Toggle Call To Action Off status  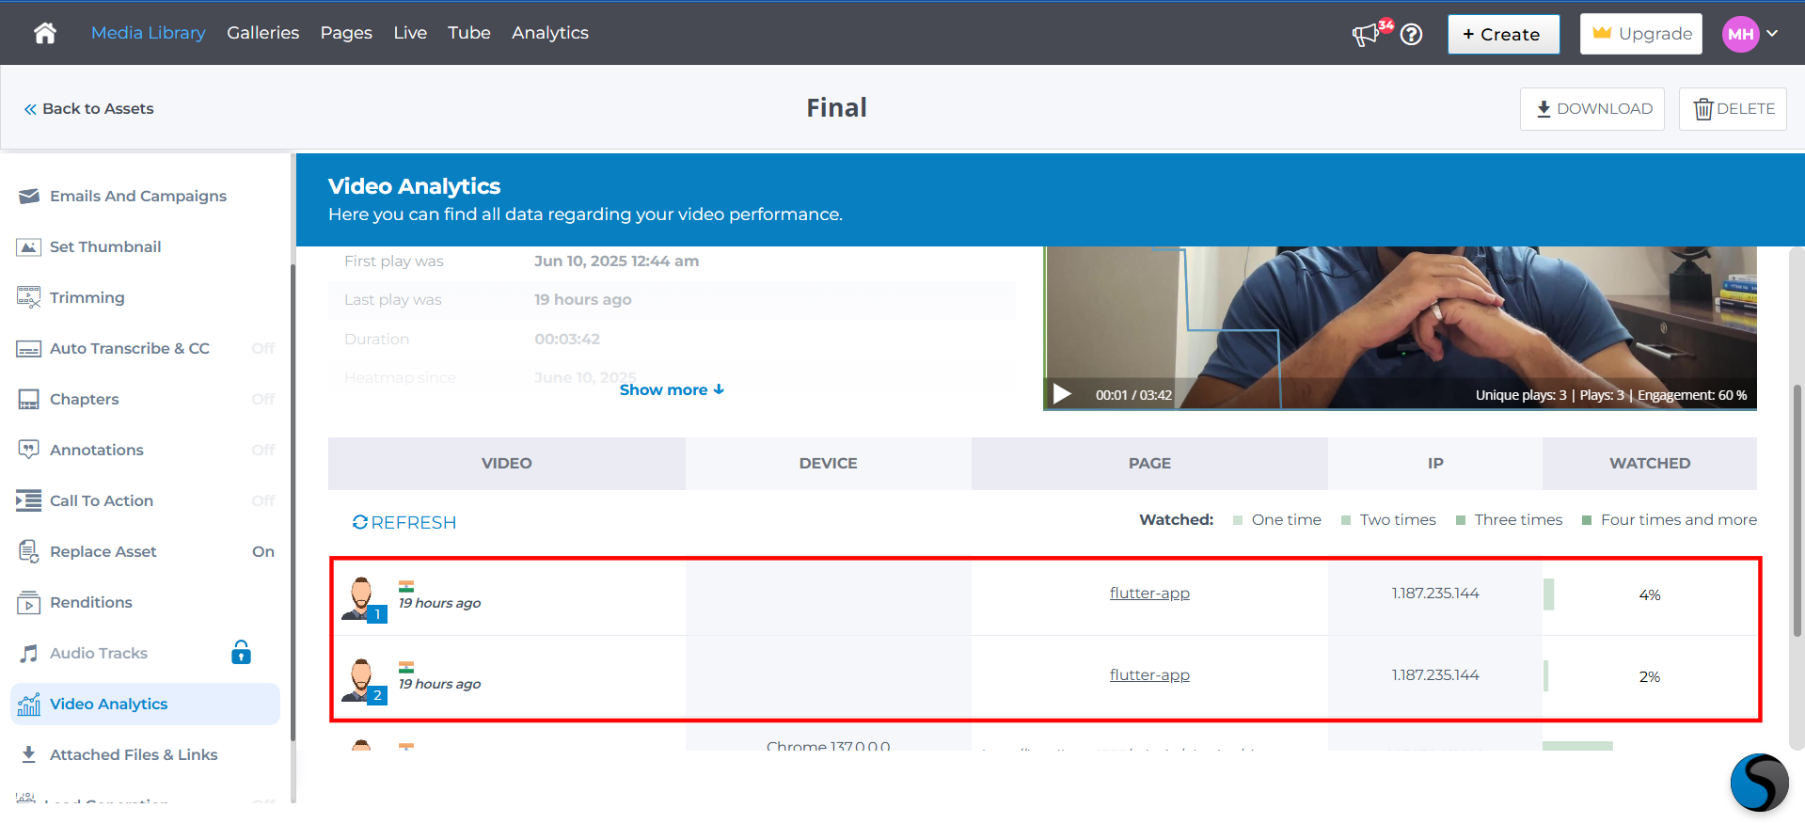(x=263, y=501)
